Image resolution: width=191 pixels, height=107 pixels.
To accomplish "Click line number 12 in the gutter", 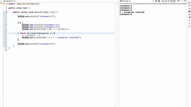I will tap(6, 16).
